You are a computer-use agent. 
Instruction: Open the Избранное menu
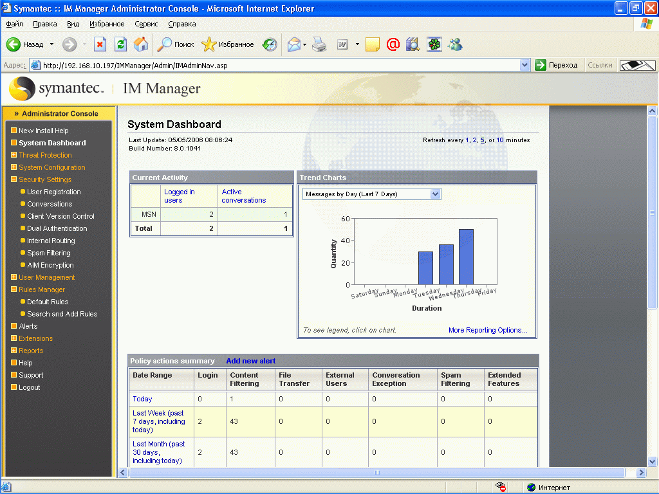pos(107,24)
